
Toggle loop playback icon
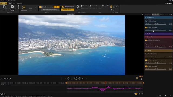[65, 78]
